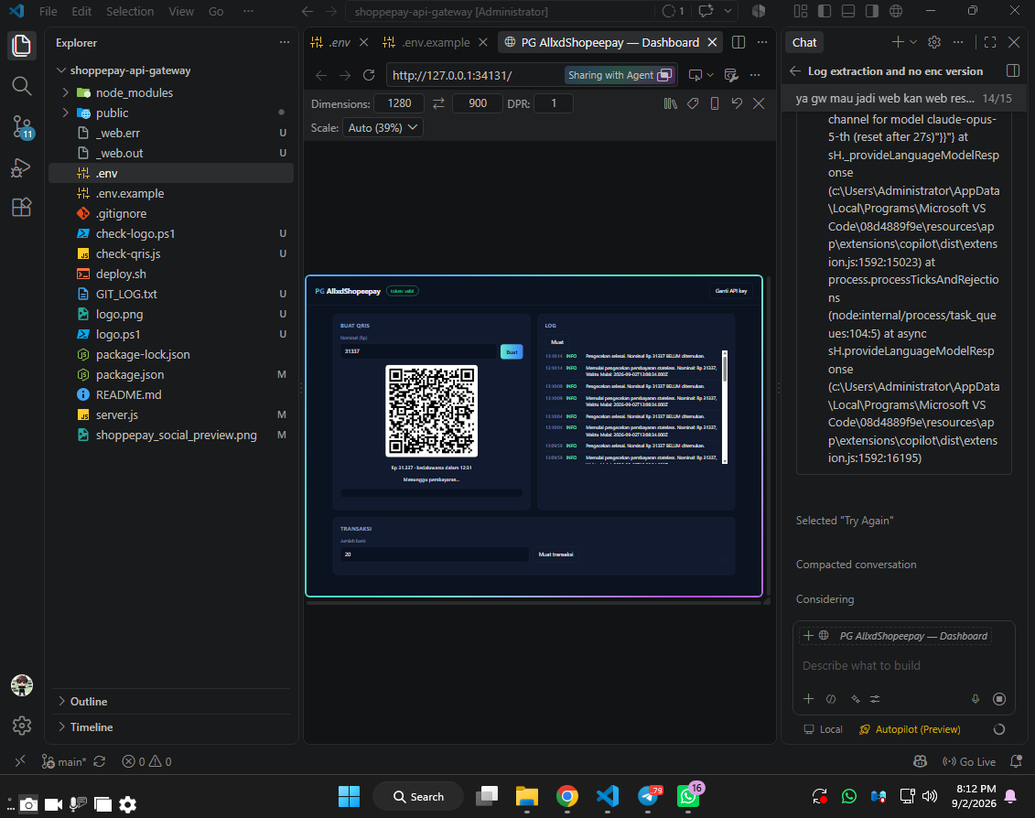Click the Dimensions width field showing 1280

(399, 103)
